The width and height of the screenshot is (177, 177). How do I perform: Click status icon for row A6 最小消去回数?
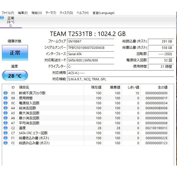click(6, 118)
